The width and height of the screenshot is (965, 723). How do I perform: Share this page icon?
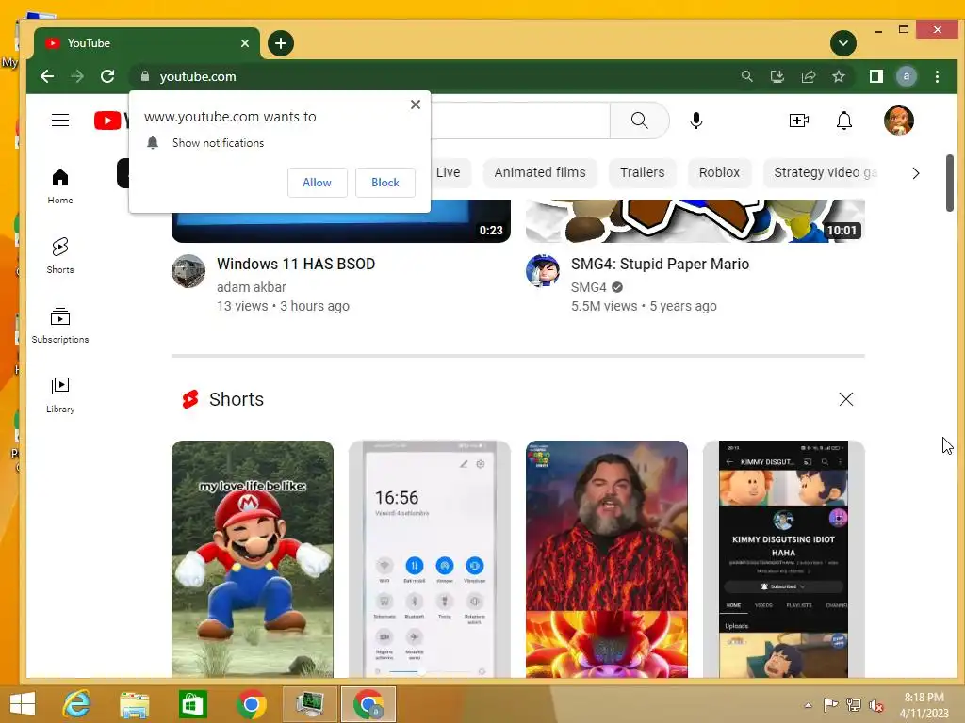point(808,76)
